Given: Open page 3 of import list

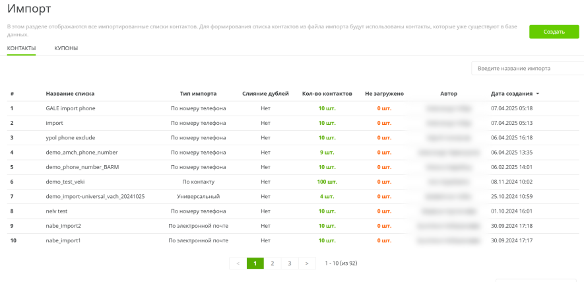Looking at the screenshot, I should click(289, 263).
